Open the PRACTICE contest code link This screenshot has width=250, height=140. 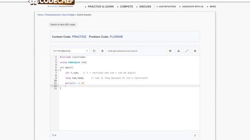coord(79,37)
